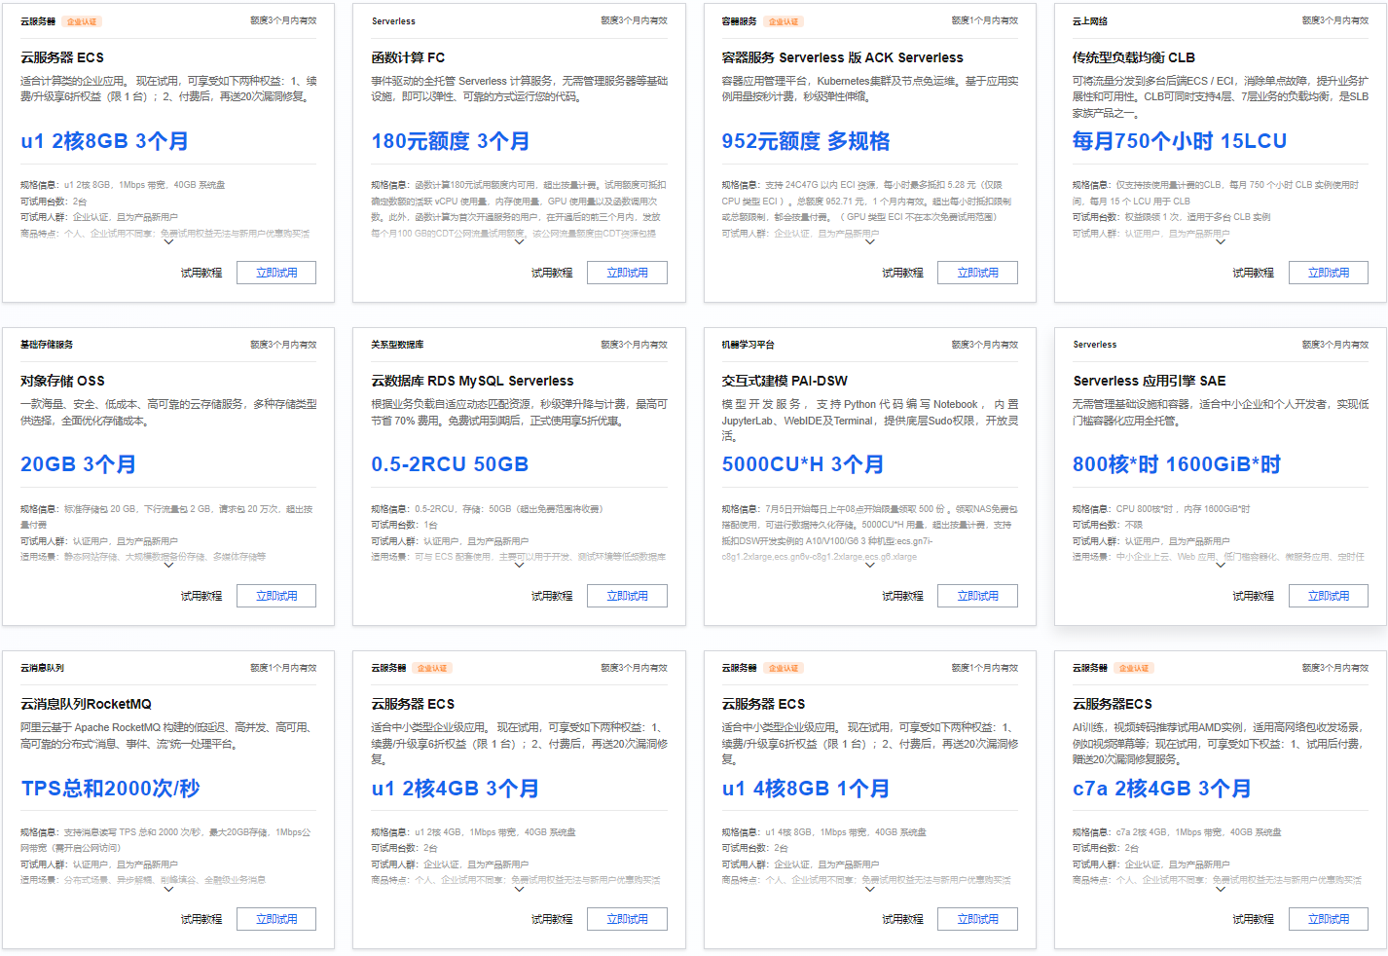
Task: Click the 5000CU*H 3个月 headline
Action: pos(803,464)
